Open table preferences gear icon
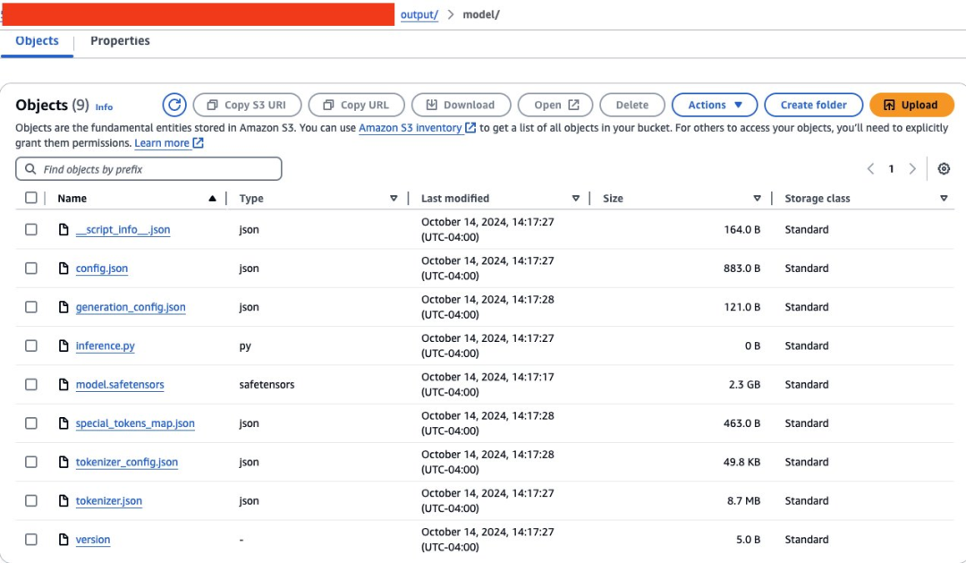 [944, 168]
